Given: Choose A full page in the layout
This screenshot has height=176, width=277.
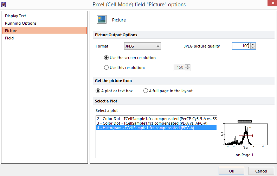Looking at the screenshot, I should click(x=146, y=91).
